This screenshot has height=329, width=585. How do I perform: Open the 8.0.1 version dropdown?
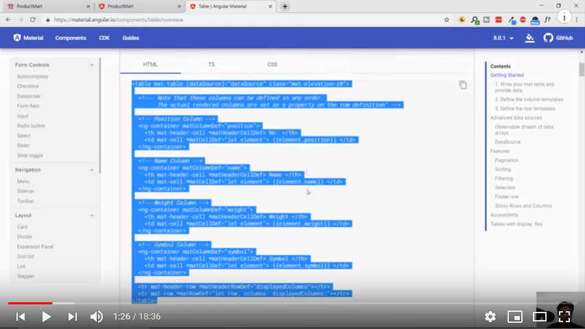pos(503,38)
